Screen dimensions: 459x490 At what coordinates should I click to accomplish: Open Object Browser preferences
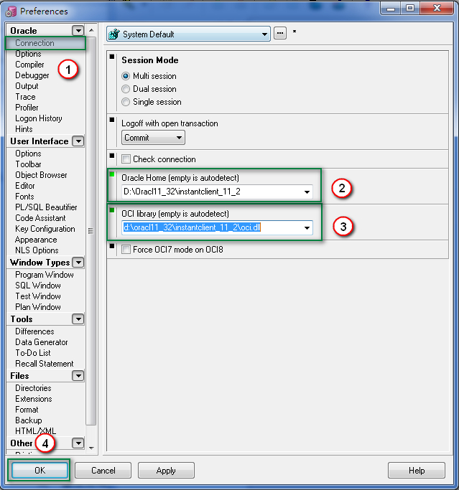pos(41,175)
